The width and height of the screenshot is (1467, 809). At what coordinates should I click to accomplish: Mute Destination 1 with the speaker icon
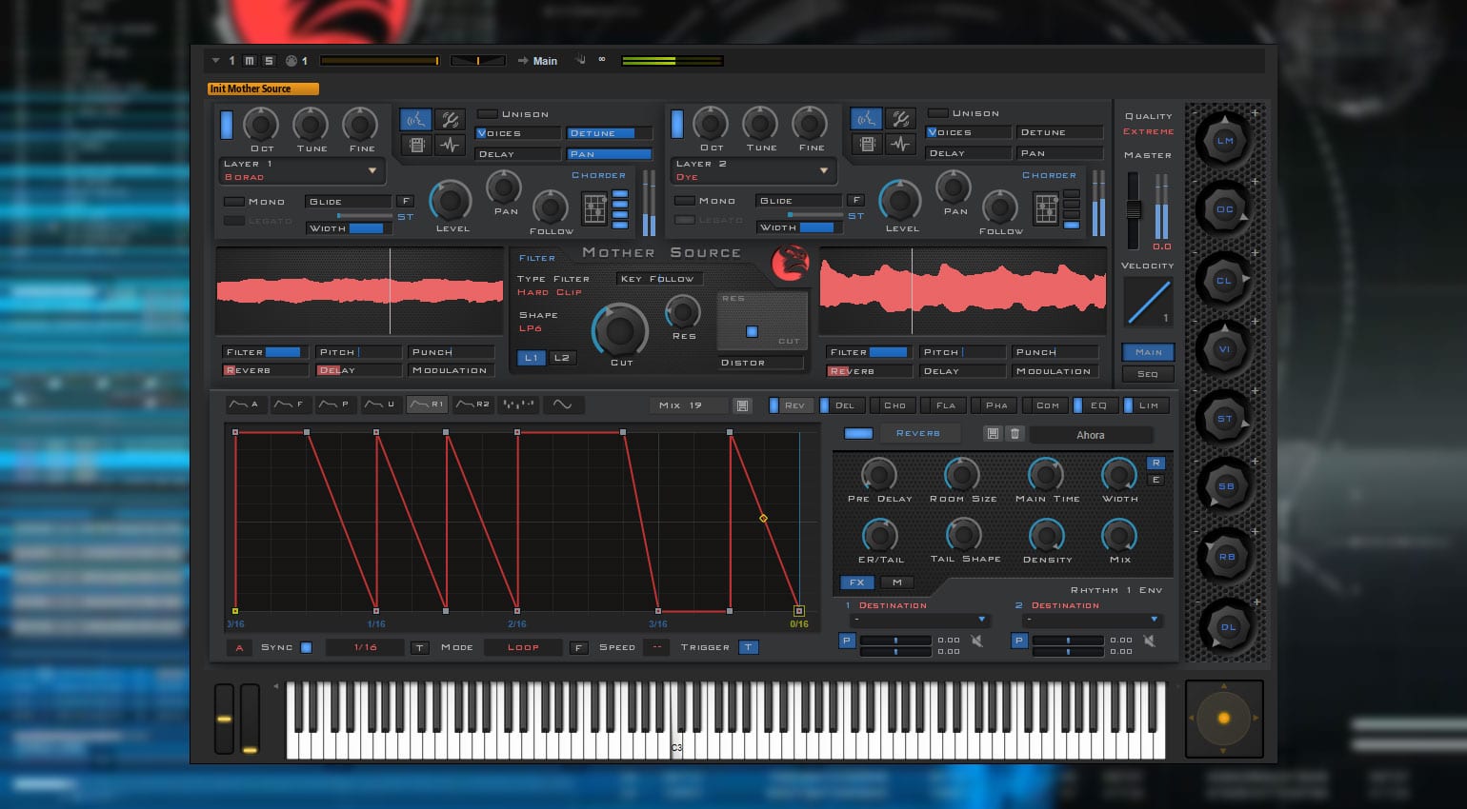pyautogui.click(x=976, y=641)
